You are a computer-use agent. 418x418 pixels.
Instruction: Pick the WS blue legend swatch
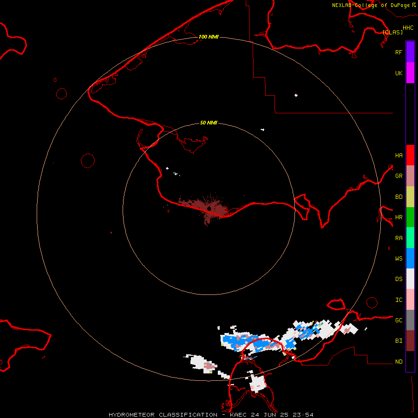click(x=410, y=258)
